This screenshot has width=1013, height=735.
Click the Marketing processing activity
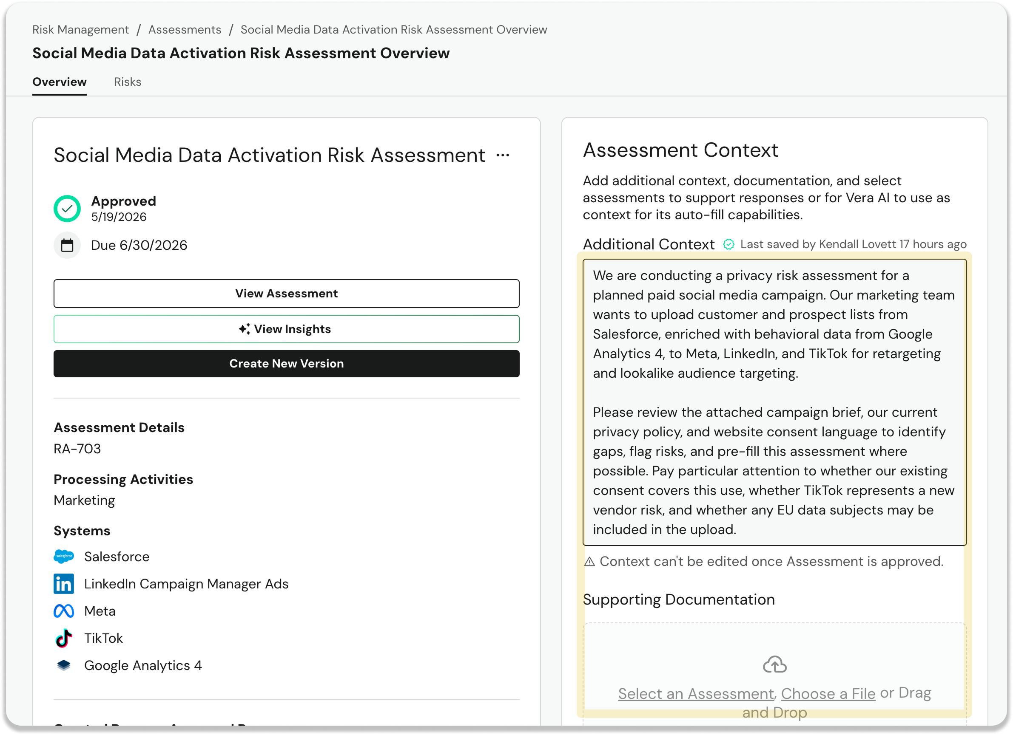[x=84, y=500]
